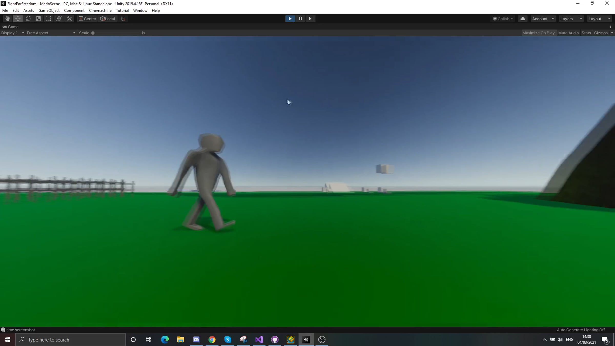Open Unity cloud services icon

522,19
